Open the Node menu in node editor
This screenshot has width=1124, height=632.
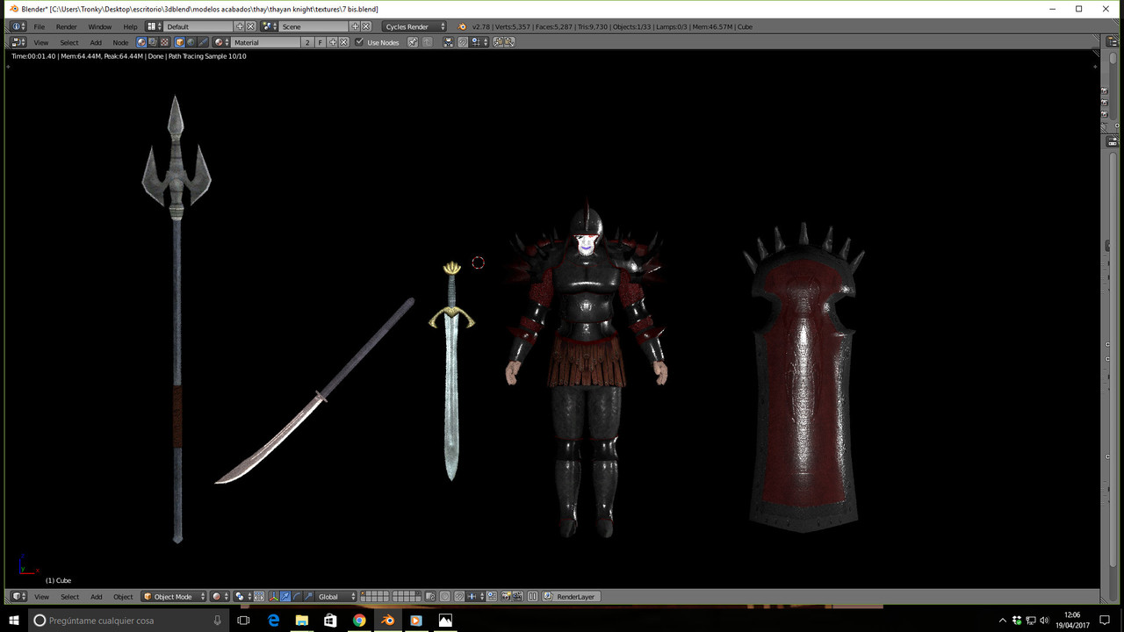tap(120, 42)
